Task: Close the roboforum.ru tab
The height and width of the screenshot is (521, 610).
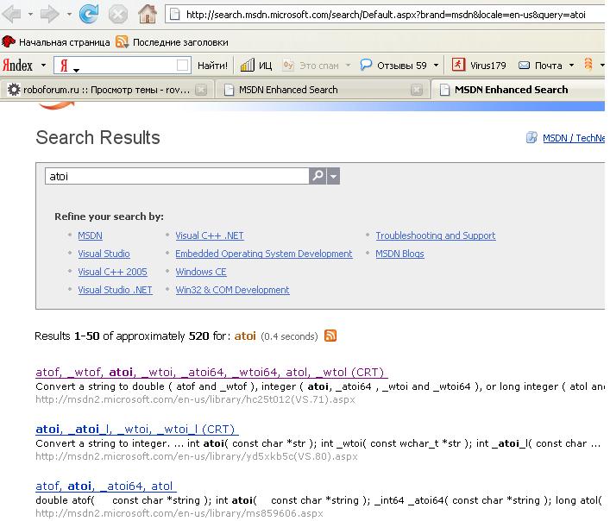Action: tap(201, 90)
